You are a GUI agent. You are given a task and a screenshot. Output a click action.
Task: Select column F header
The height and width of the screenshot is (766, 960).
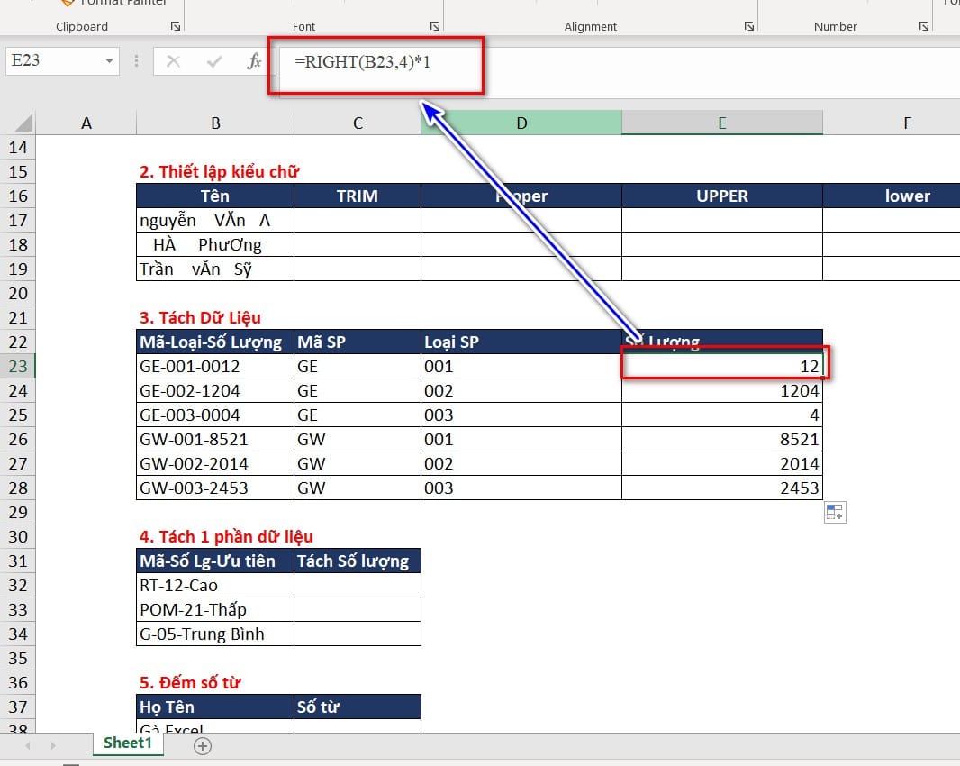[908, 123]
